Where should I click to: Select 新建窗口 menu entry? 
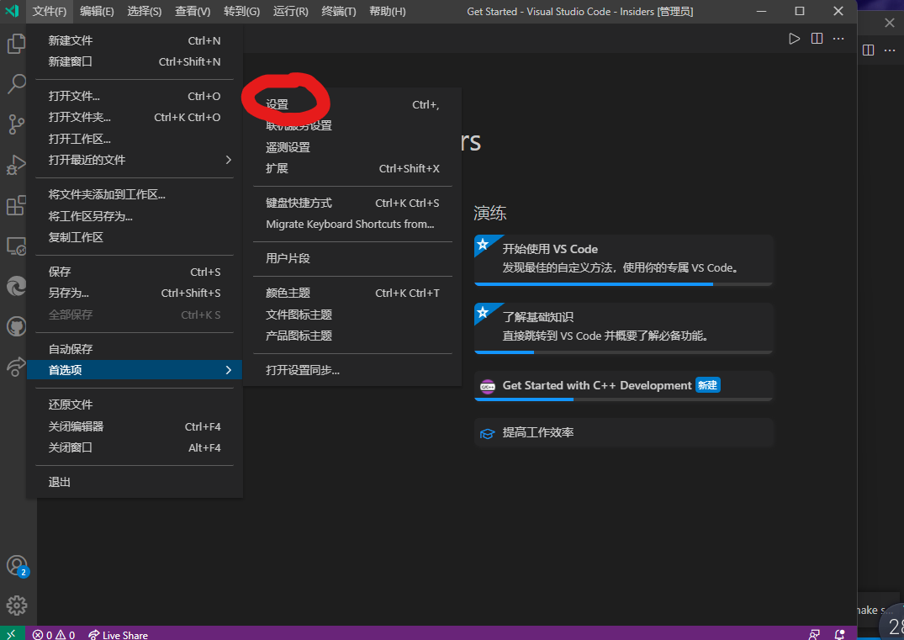click(135, 61)
